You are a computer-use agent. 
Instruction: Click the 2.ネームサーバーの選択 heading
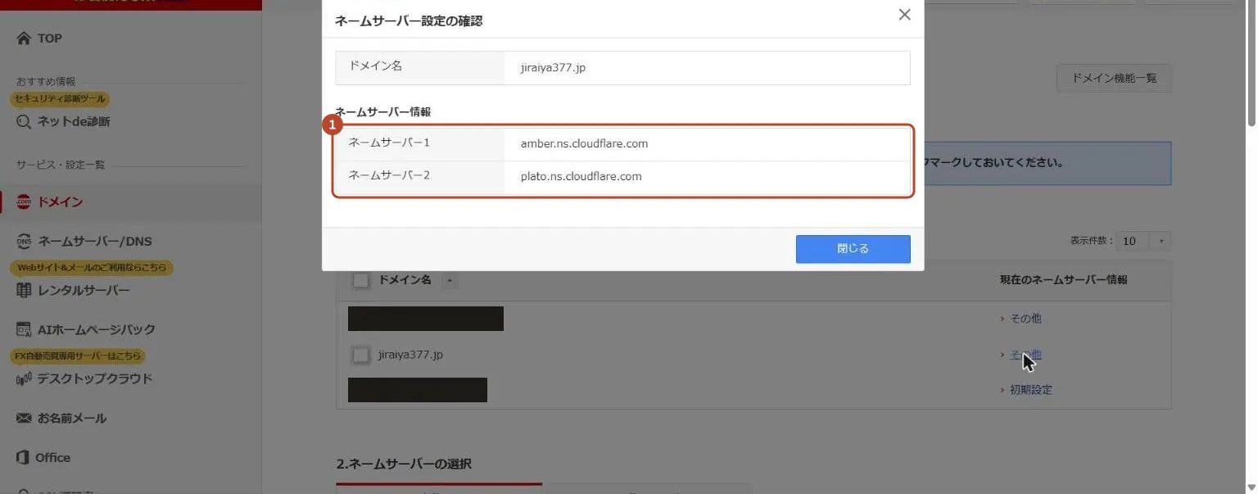404,464
